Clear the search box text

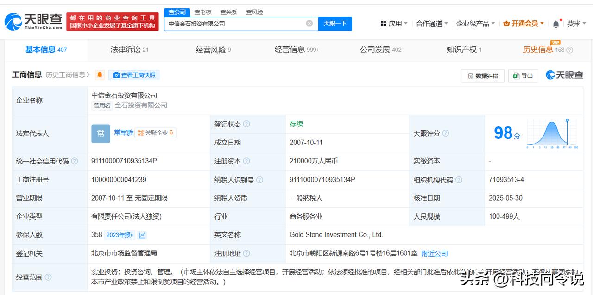[x=309, y=24]
